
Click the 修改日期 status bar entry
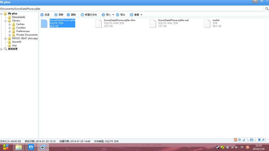pos(40,141)
